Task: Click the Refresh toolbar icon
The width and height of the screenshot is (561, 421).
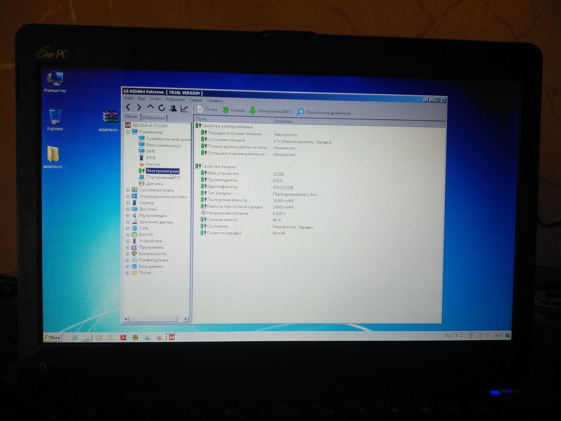Action: [x=162, y=108]
